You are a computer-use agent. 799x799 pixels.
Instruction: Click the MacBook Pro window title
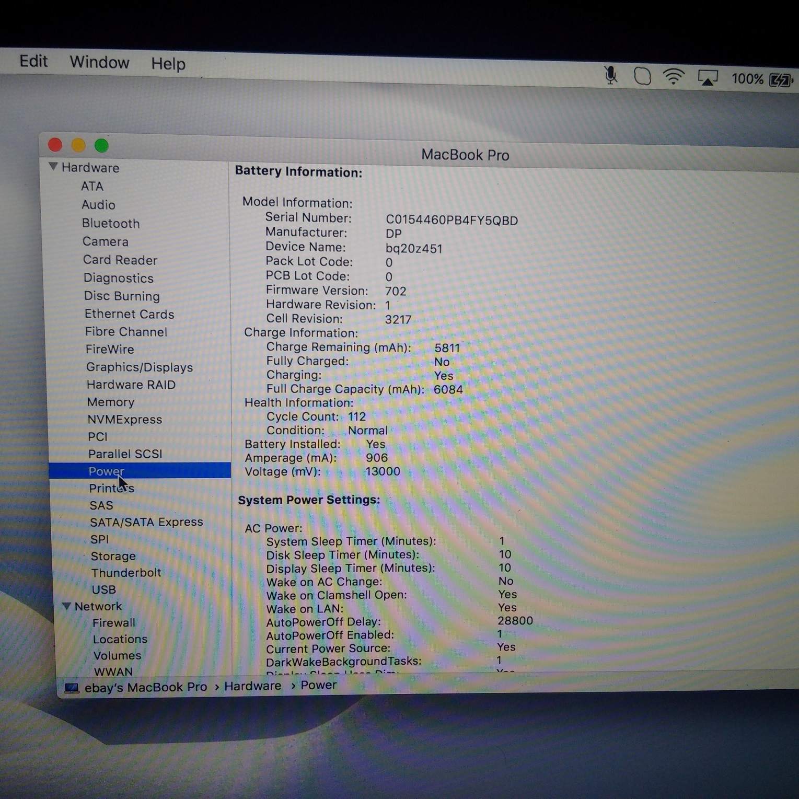[x=465, y=155]
